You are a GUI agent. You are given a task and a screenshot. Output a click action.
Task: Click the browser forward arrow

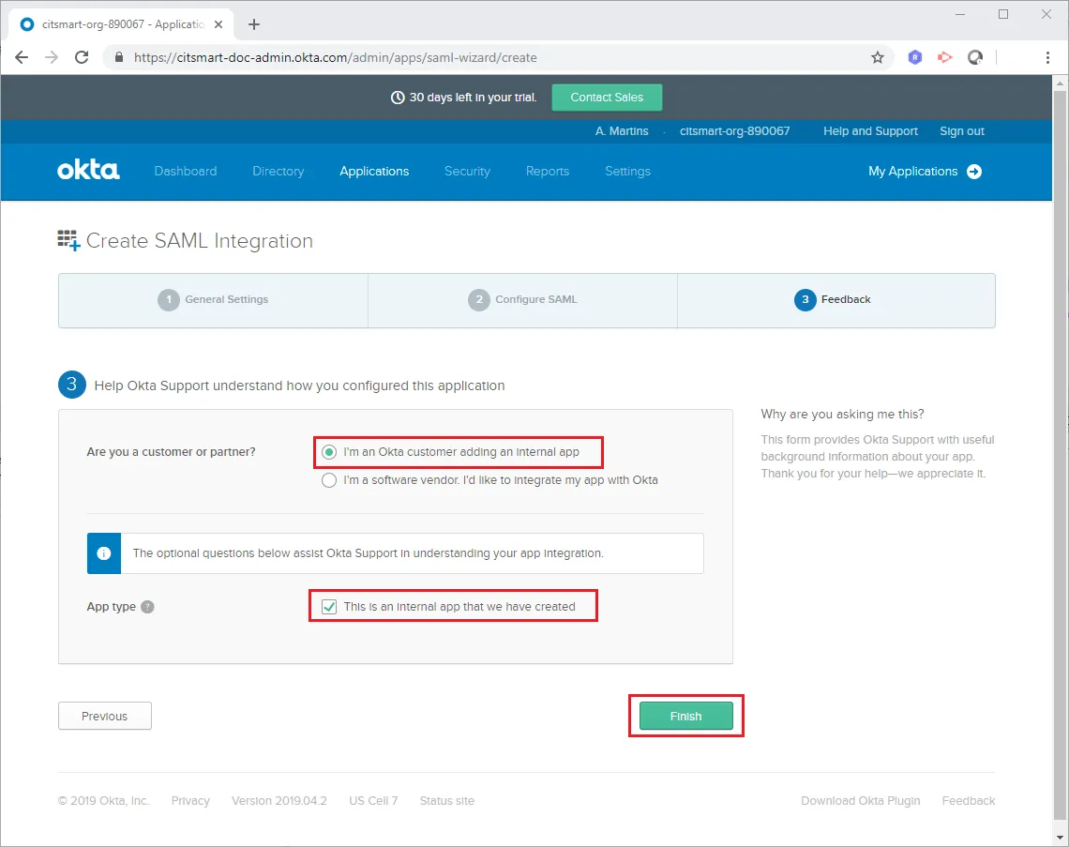(x=52, y=57)
